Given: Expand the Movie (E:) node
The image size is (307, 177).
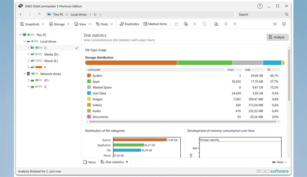Looking at the screenshot, I should [28, 61].
